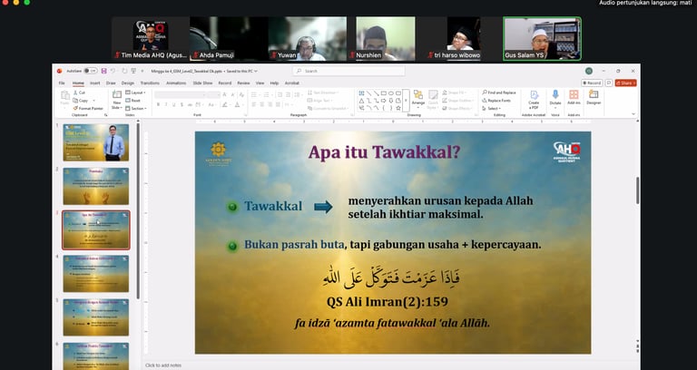Click Replace Fonts
This screenshot has width=697, height=370.
pos(496,101)
